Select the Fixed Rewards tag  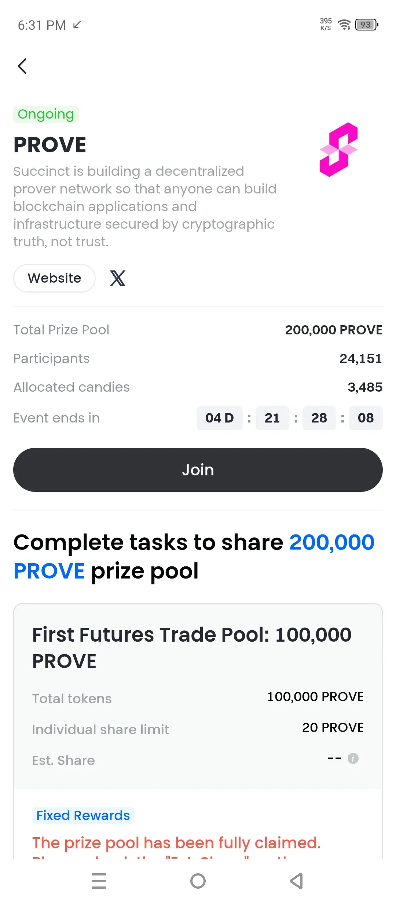[83, 815]
